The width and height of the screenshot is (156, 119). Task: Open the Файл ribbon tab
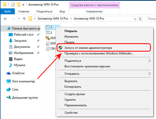8,11
